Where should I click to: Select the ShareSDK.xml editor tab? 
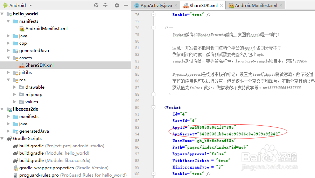203,5
